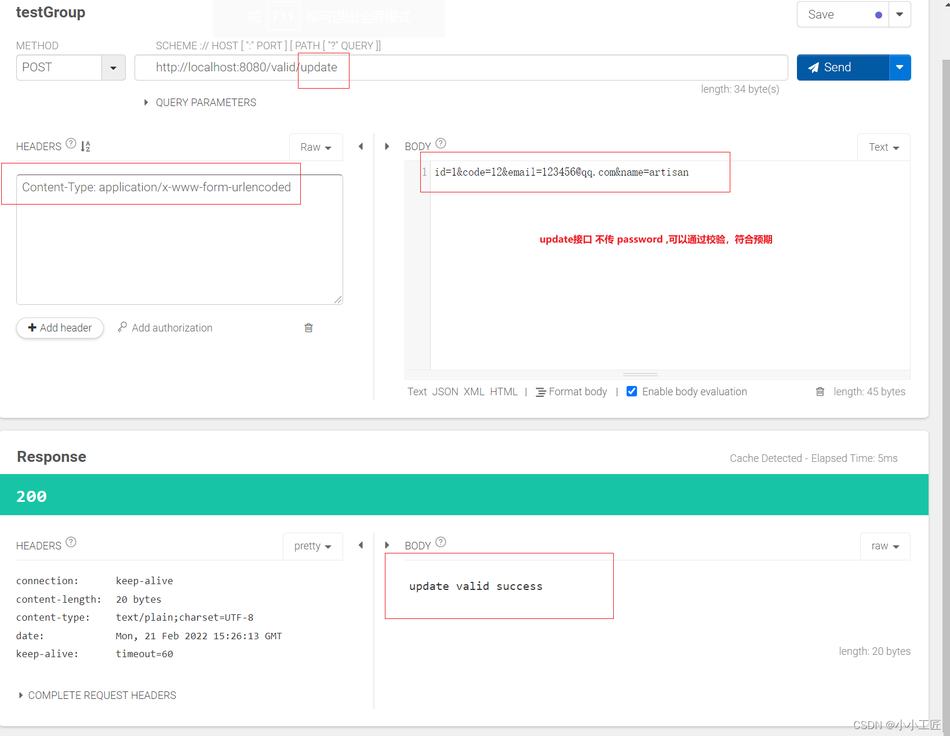
Task: Click the Send request button
Action: (842, 68)
